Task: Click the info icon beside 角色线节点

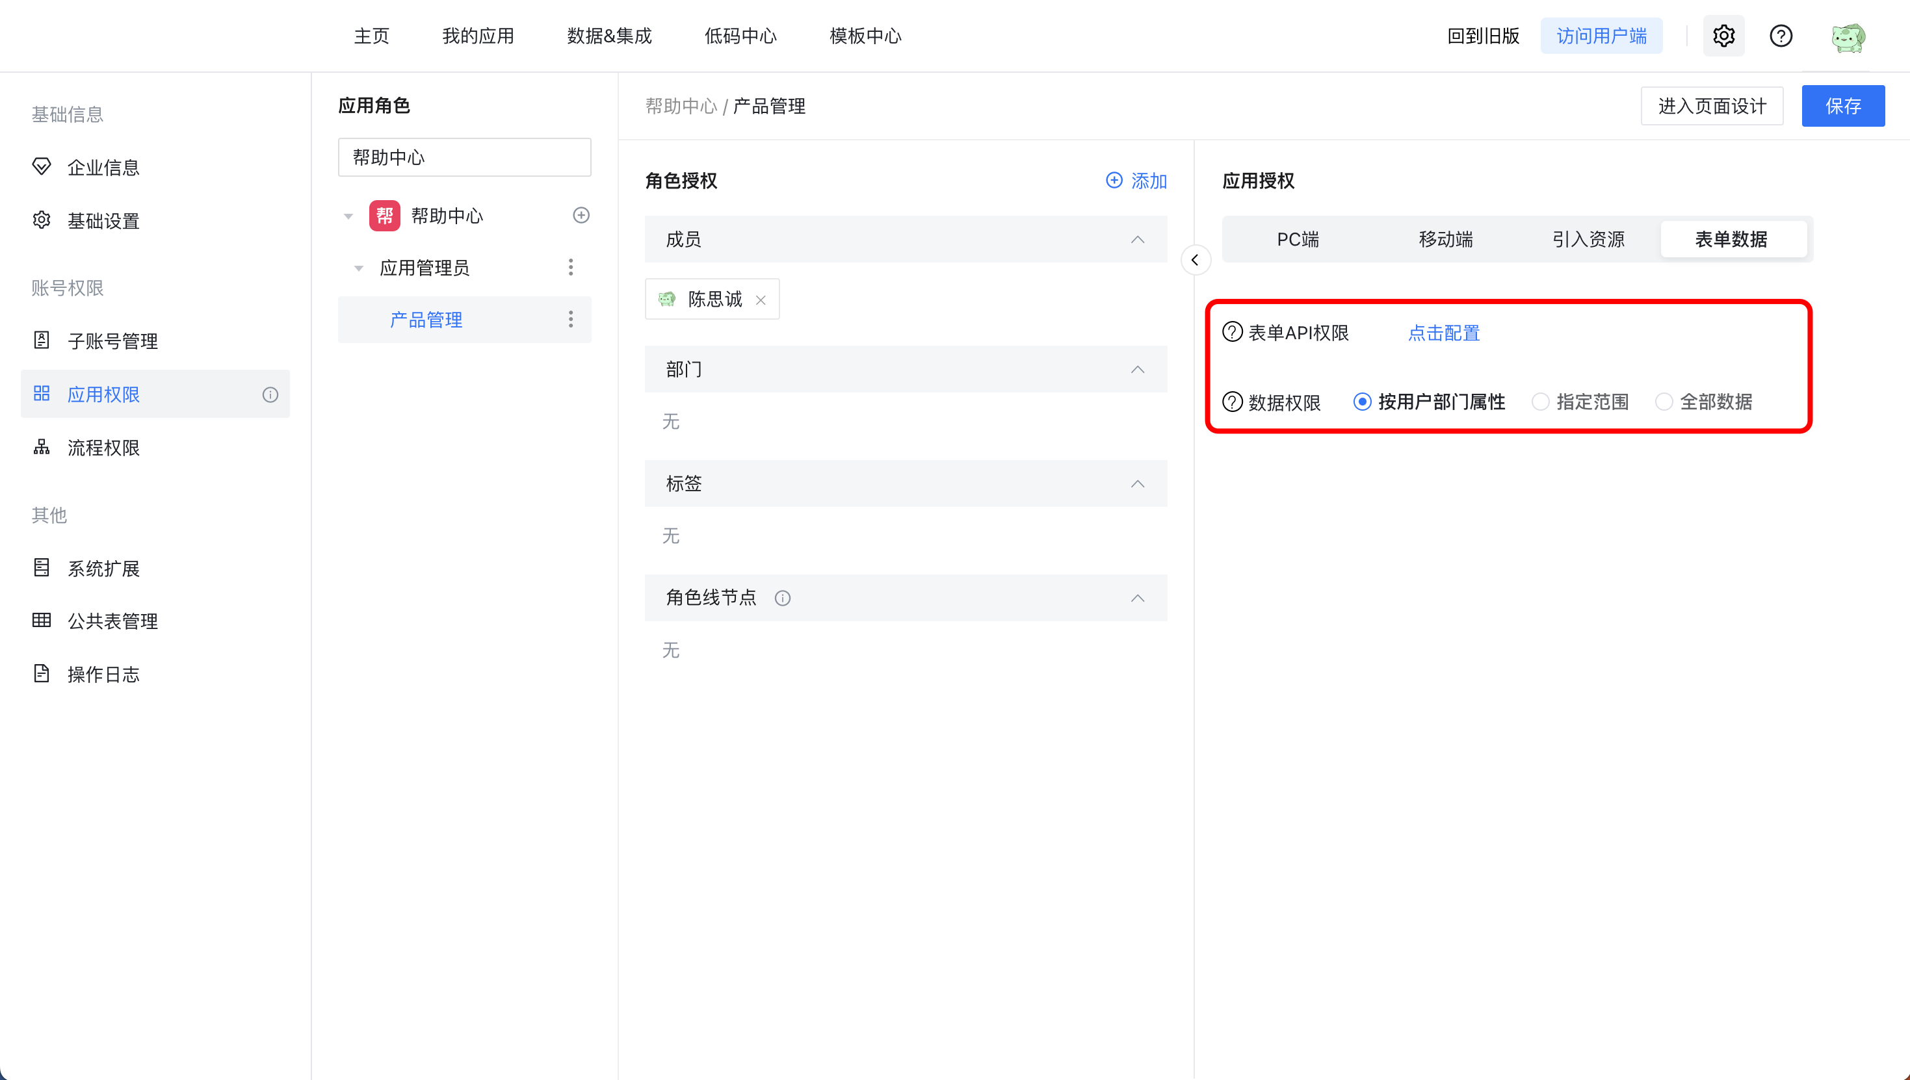Action: pos(783,598)
